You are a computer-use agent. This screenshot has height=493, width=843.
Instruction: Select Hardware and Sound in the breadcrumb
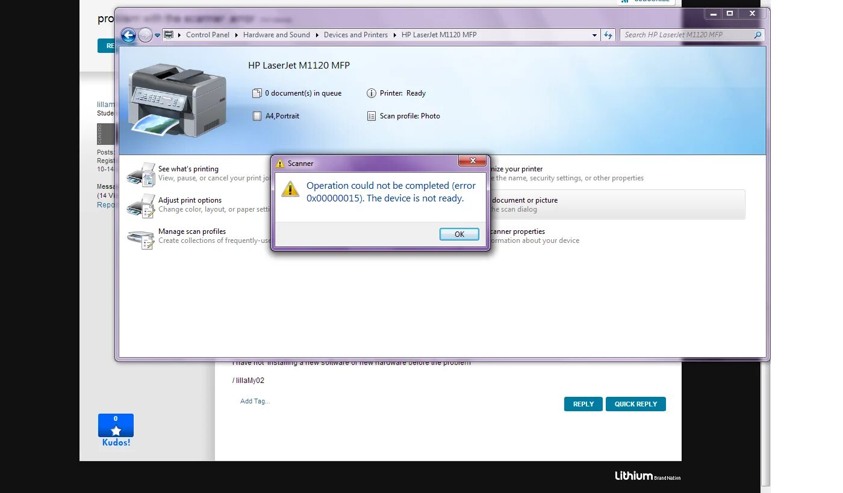tap(276, 35)
